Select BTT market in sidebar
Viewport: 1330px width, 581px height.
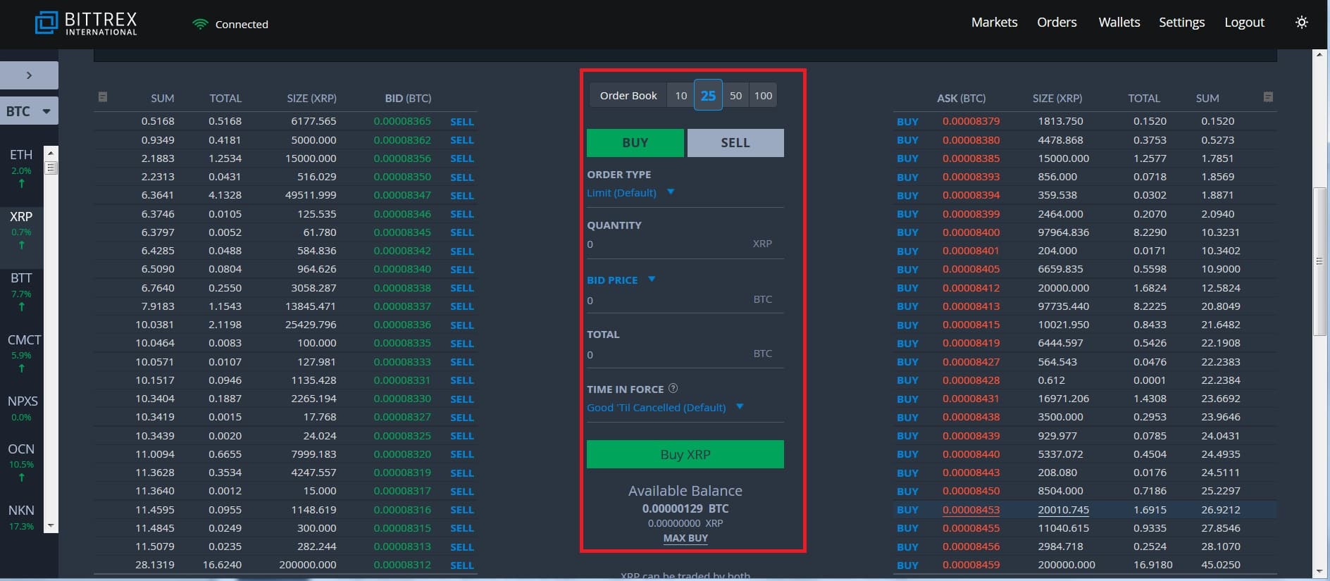click(x=21, y=291)
